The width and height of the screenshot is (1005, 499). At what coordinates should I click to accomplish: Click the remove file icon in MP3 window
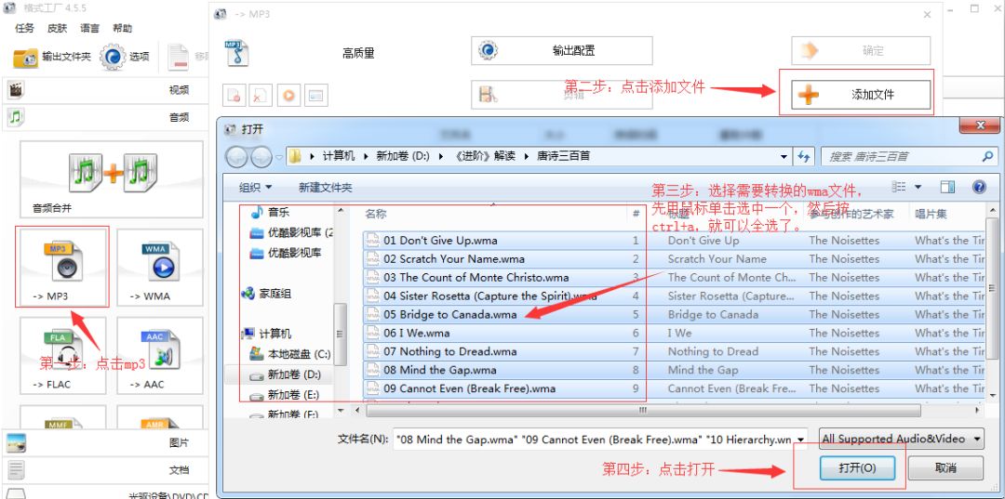tap(234, 96)
